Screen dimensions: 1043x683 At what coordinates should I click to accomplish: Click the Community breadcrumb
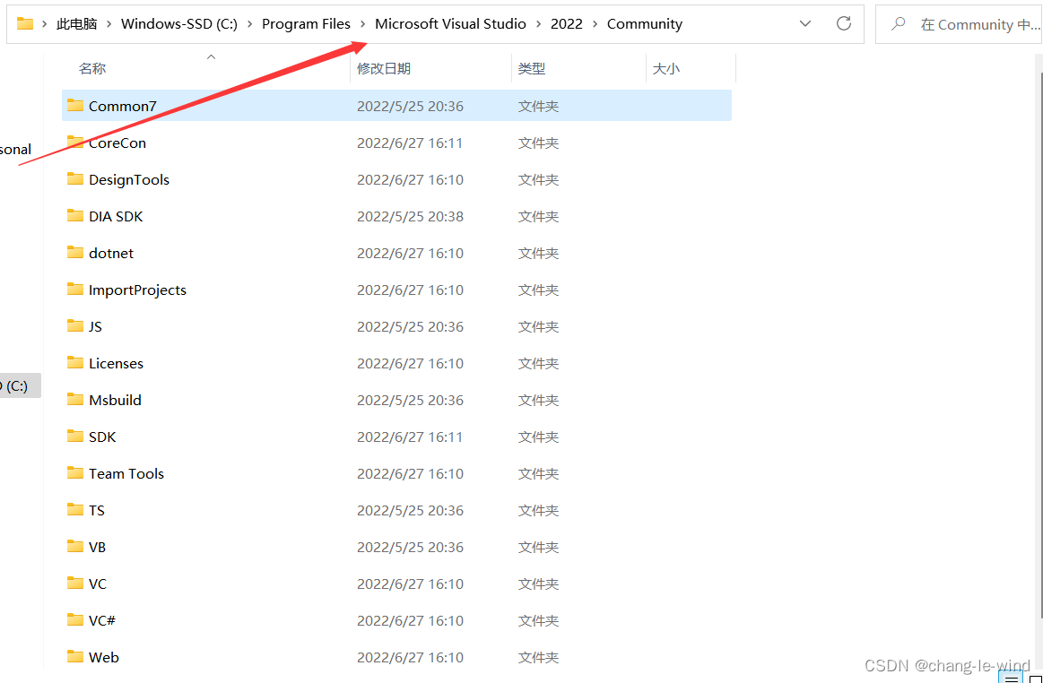point(645,24)
